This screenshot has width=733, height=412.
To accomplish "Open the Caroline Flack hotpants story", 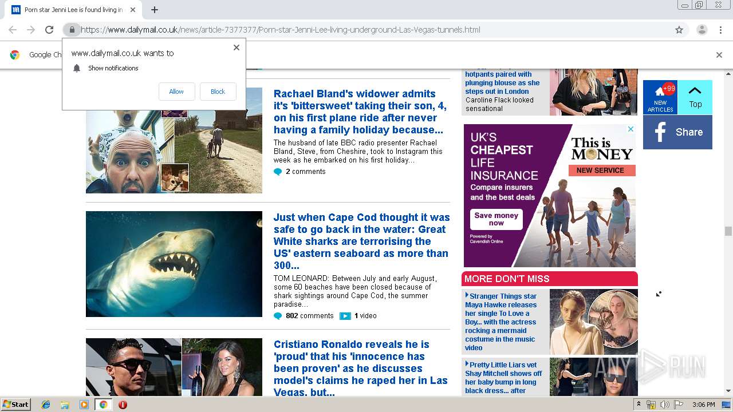I will click(502, 91).
